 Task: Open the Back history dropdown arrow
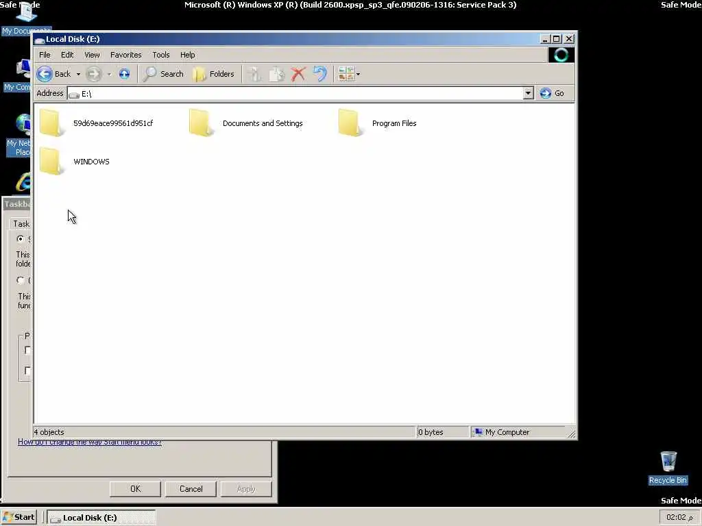coord(78,74)
